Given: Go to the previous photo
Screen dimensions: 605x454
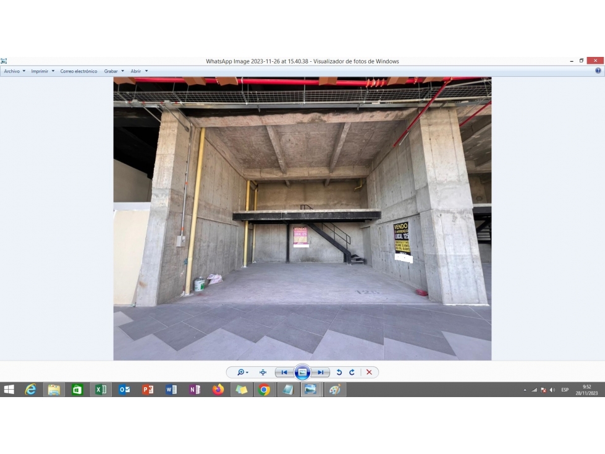Looking at the screenshot, I should click(x=284, y=372).
